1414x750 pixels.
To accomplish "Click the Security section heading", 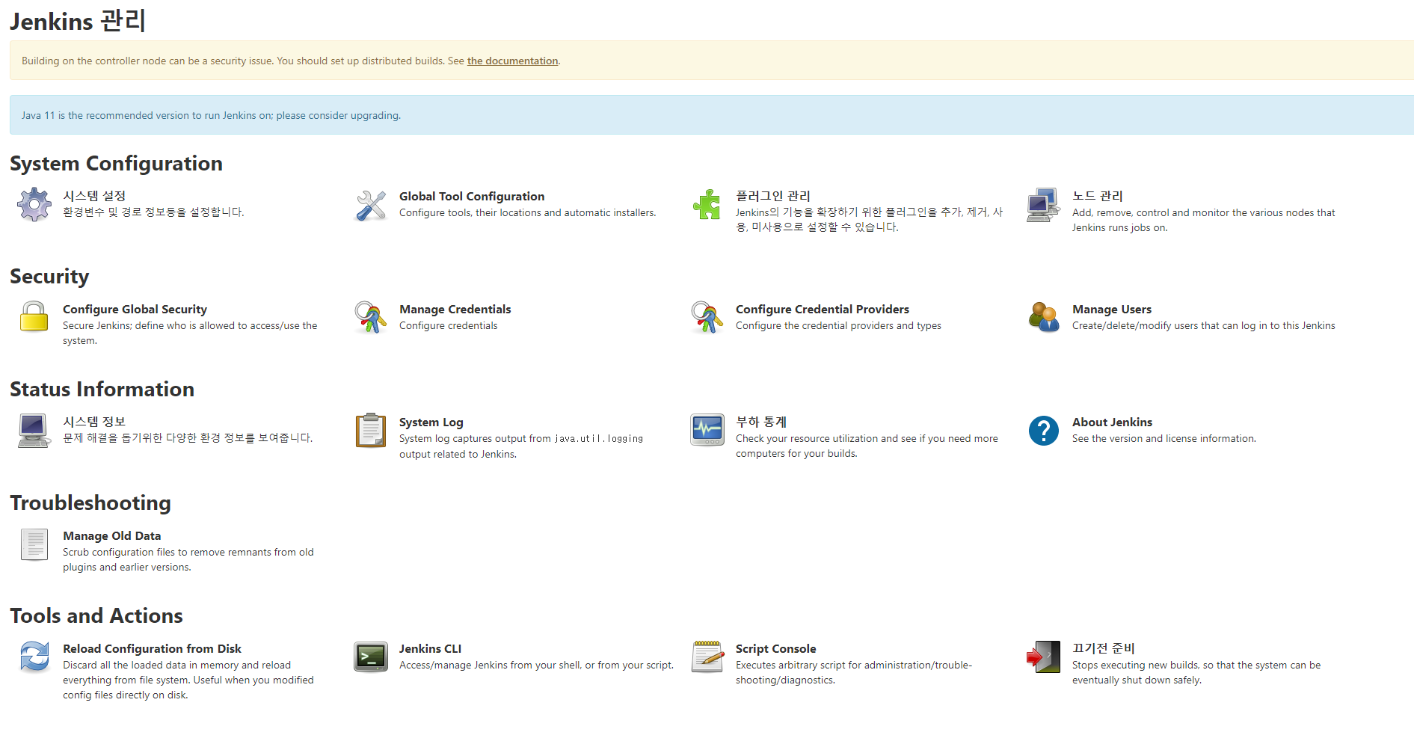I will coord(49,277).
